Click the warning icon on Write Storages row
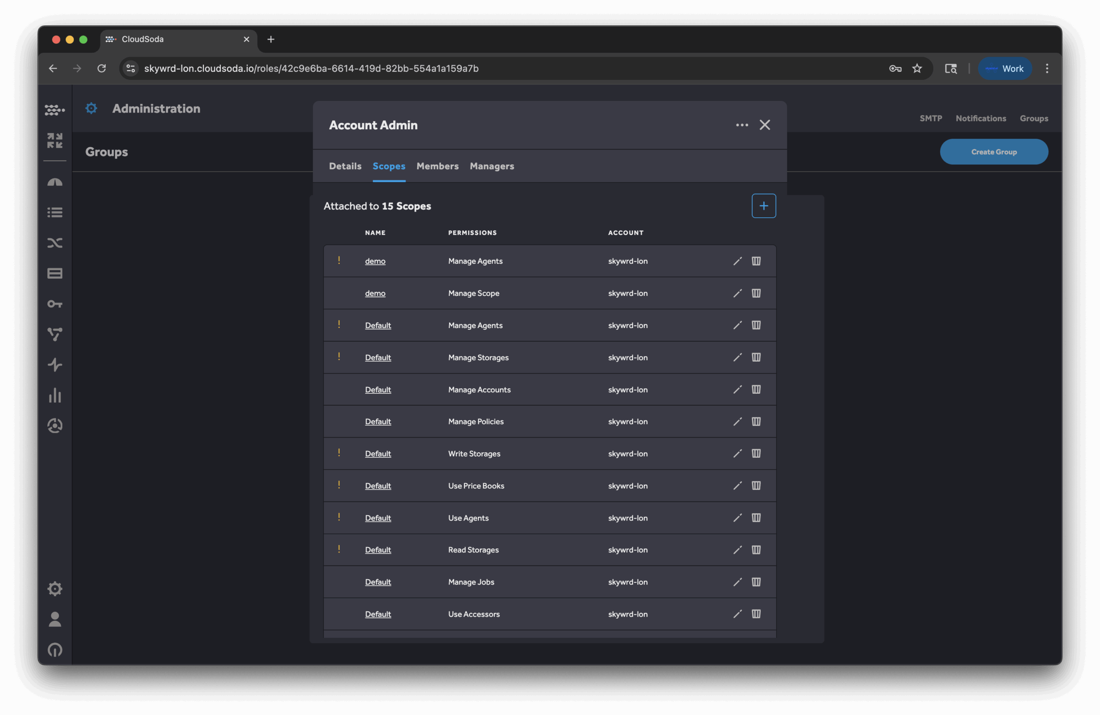 click(339, 453)
